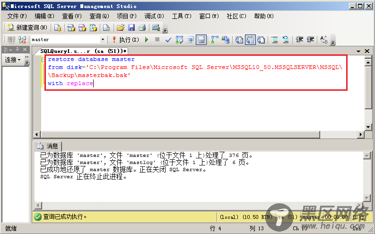Open the 连接 dropdown in Object Explorer
The width and height of the screenshot is (375, 234).
[x=13, y=60]
